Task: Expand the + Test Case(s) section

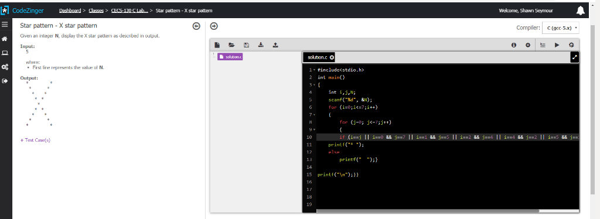Action: tap(35, 140)
